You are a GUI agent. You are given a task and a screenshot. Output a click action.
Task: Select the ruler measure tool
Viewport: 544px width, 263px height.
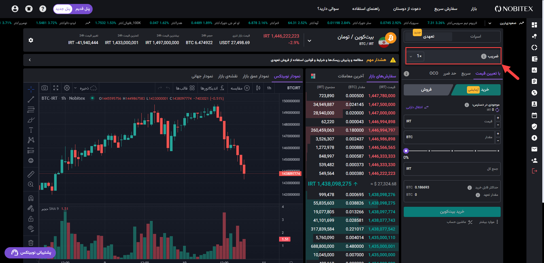[x=31, y=174]
